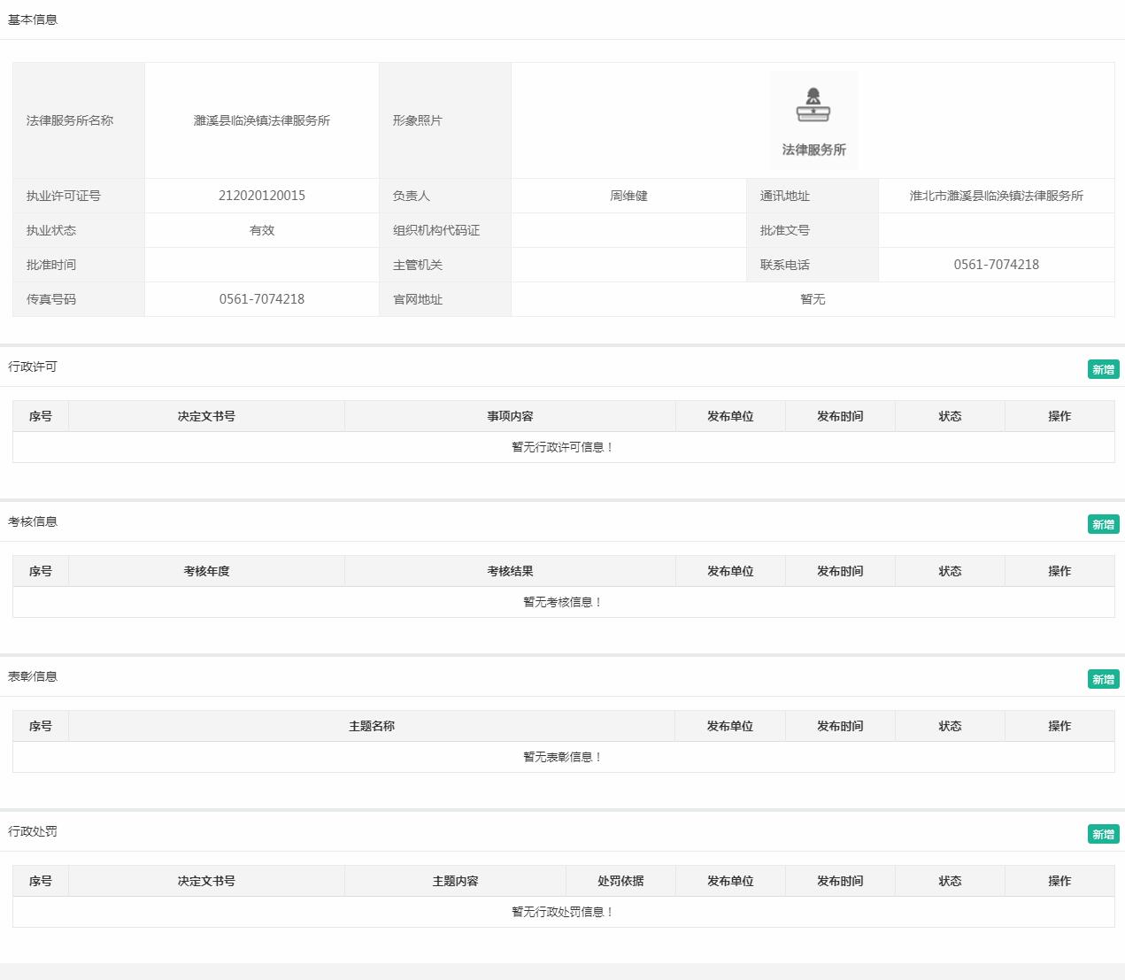Click 发布时间 header in 表彰信息 table
1125x980 pixels.
click(x=840, y=726)
